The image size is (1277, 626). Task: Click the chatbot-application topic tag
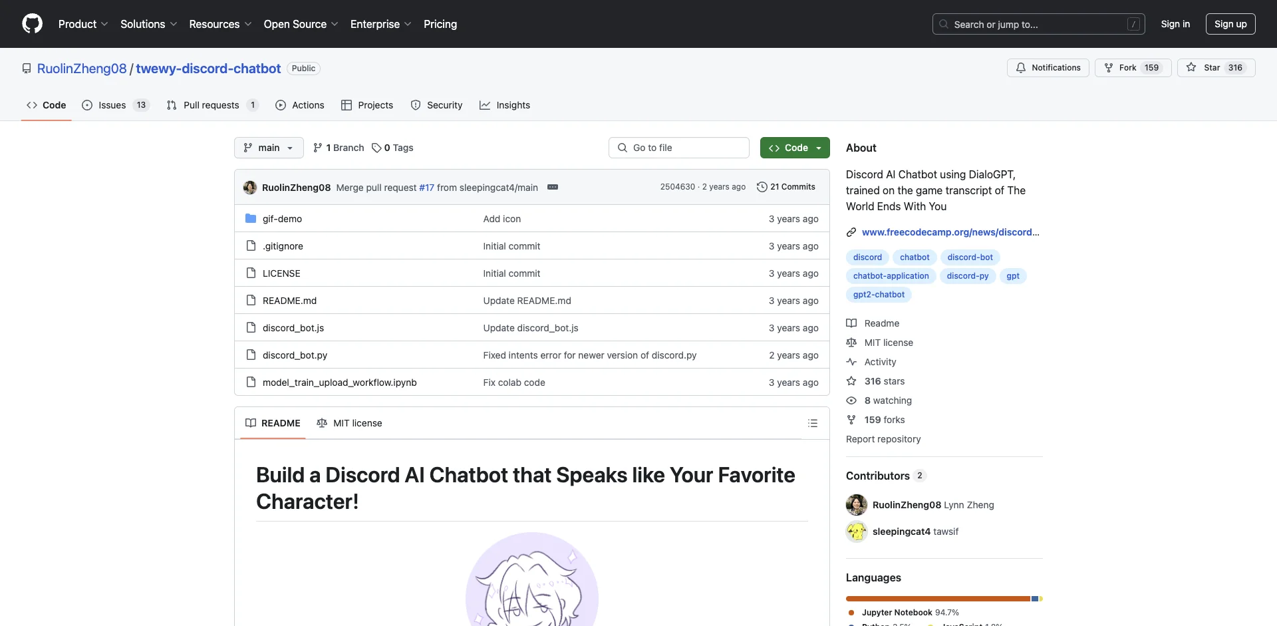pyautogui.click(x=891, y=276)
